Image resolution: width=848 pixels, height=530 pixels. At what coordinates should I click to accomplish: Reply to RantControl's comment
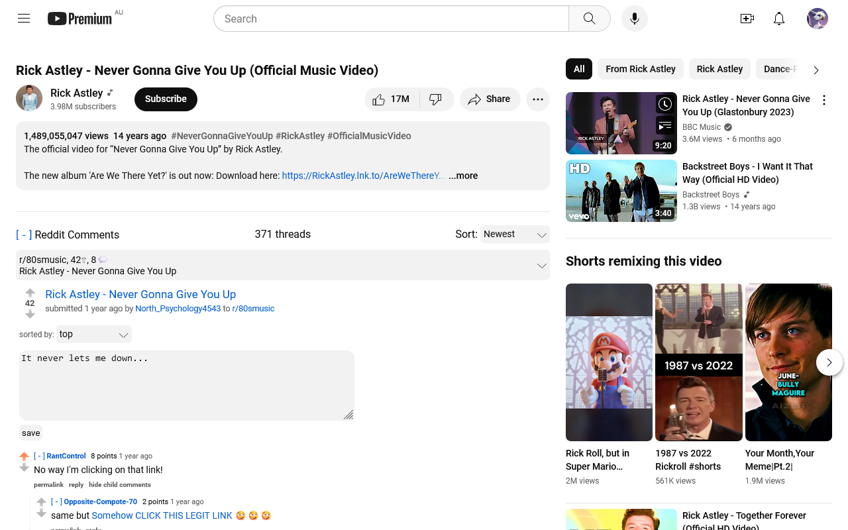coord(76,485)
